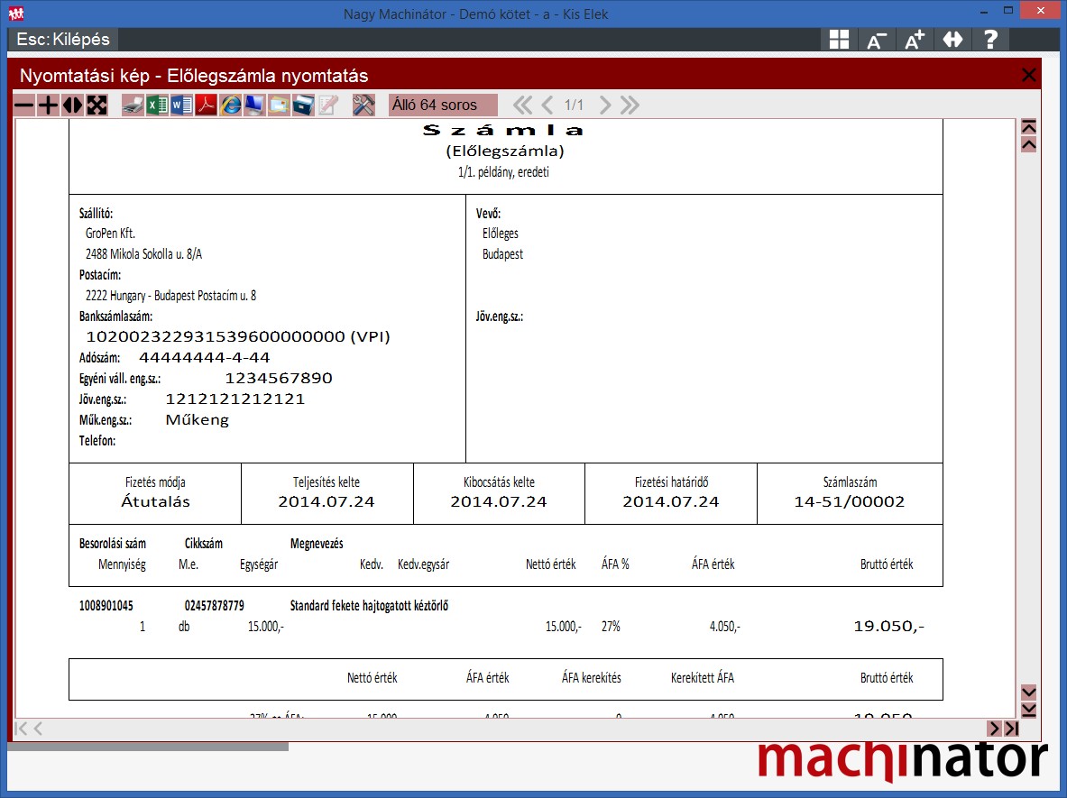Zoom in with the plus icon
The image size is (1067, 798).
(x=48, y=105)
